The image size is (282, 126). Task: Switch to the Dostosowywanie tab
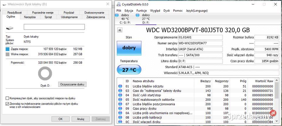point(94,13)
